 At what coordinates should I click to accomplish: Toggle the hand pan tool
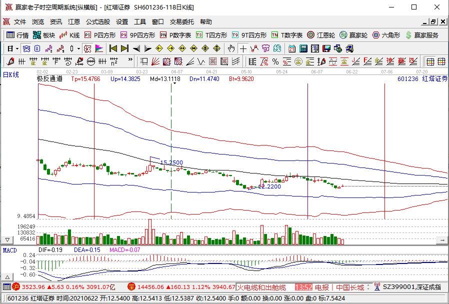231,48
